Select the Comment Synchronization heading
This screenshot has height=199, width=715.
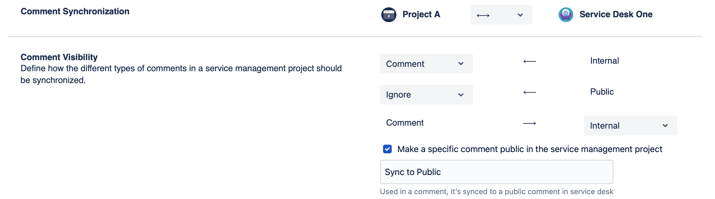point(75,11)
